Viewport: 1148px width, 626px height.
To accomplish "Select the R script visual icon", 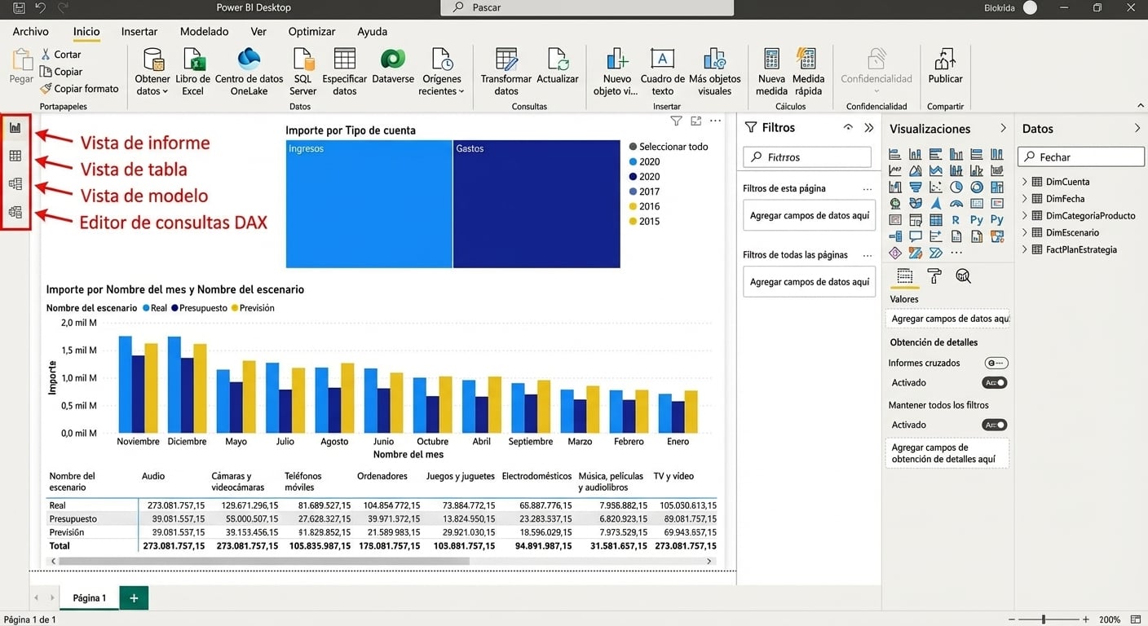I will pyautogui.click(x=956, y=219).
